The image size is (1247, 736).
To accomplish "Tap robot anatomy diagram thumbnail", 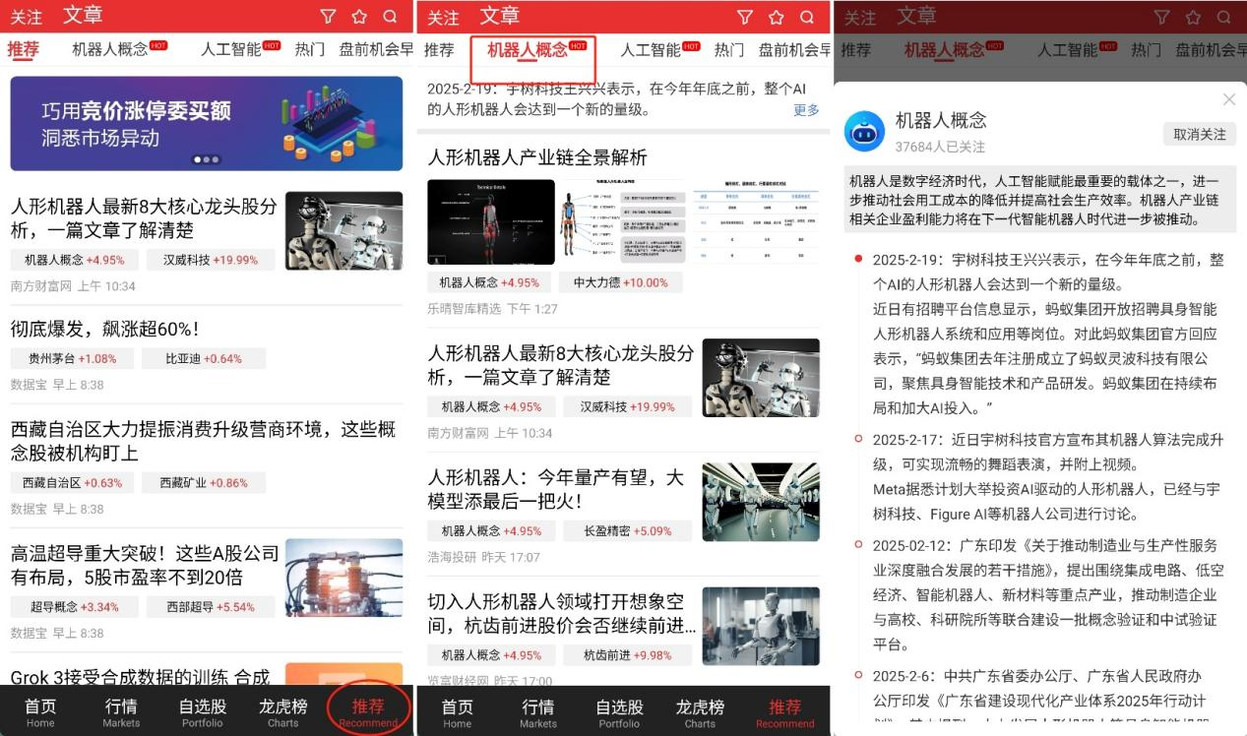I will pos(623,221).
